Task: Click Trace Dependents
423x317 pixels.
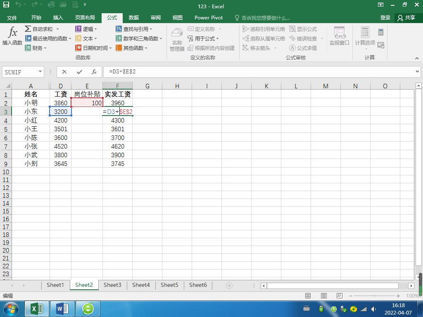Action: (x=264, y=38)
